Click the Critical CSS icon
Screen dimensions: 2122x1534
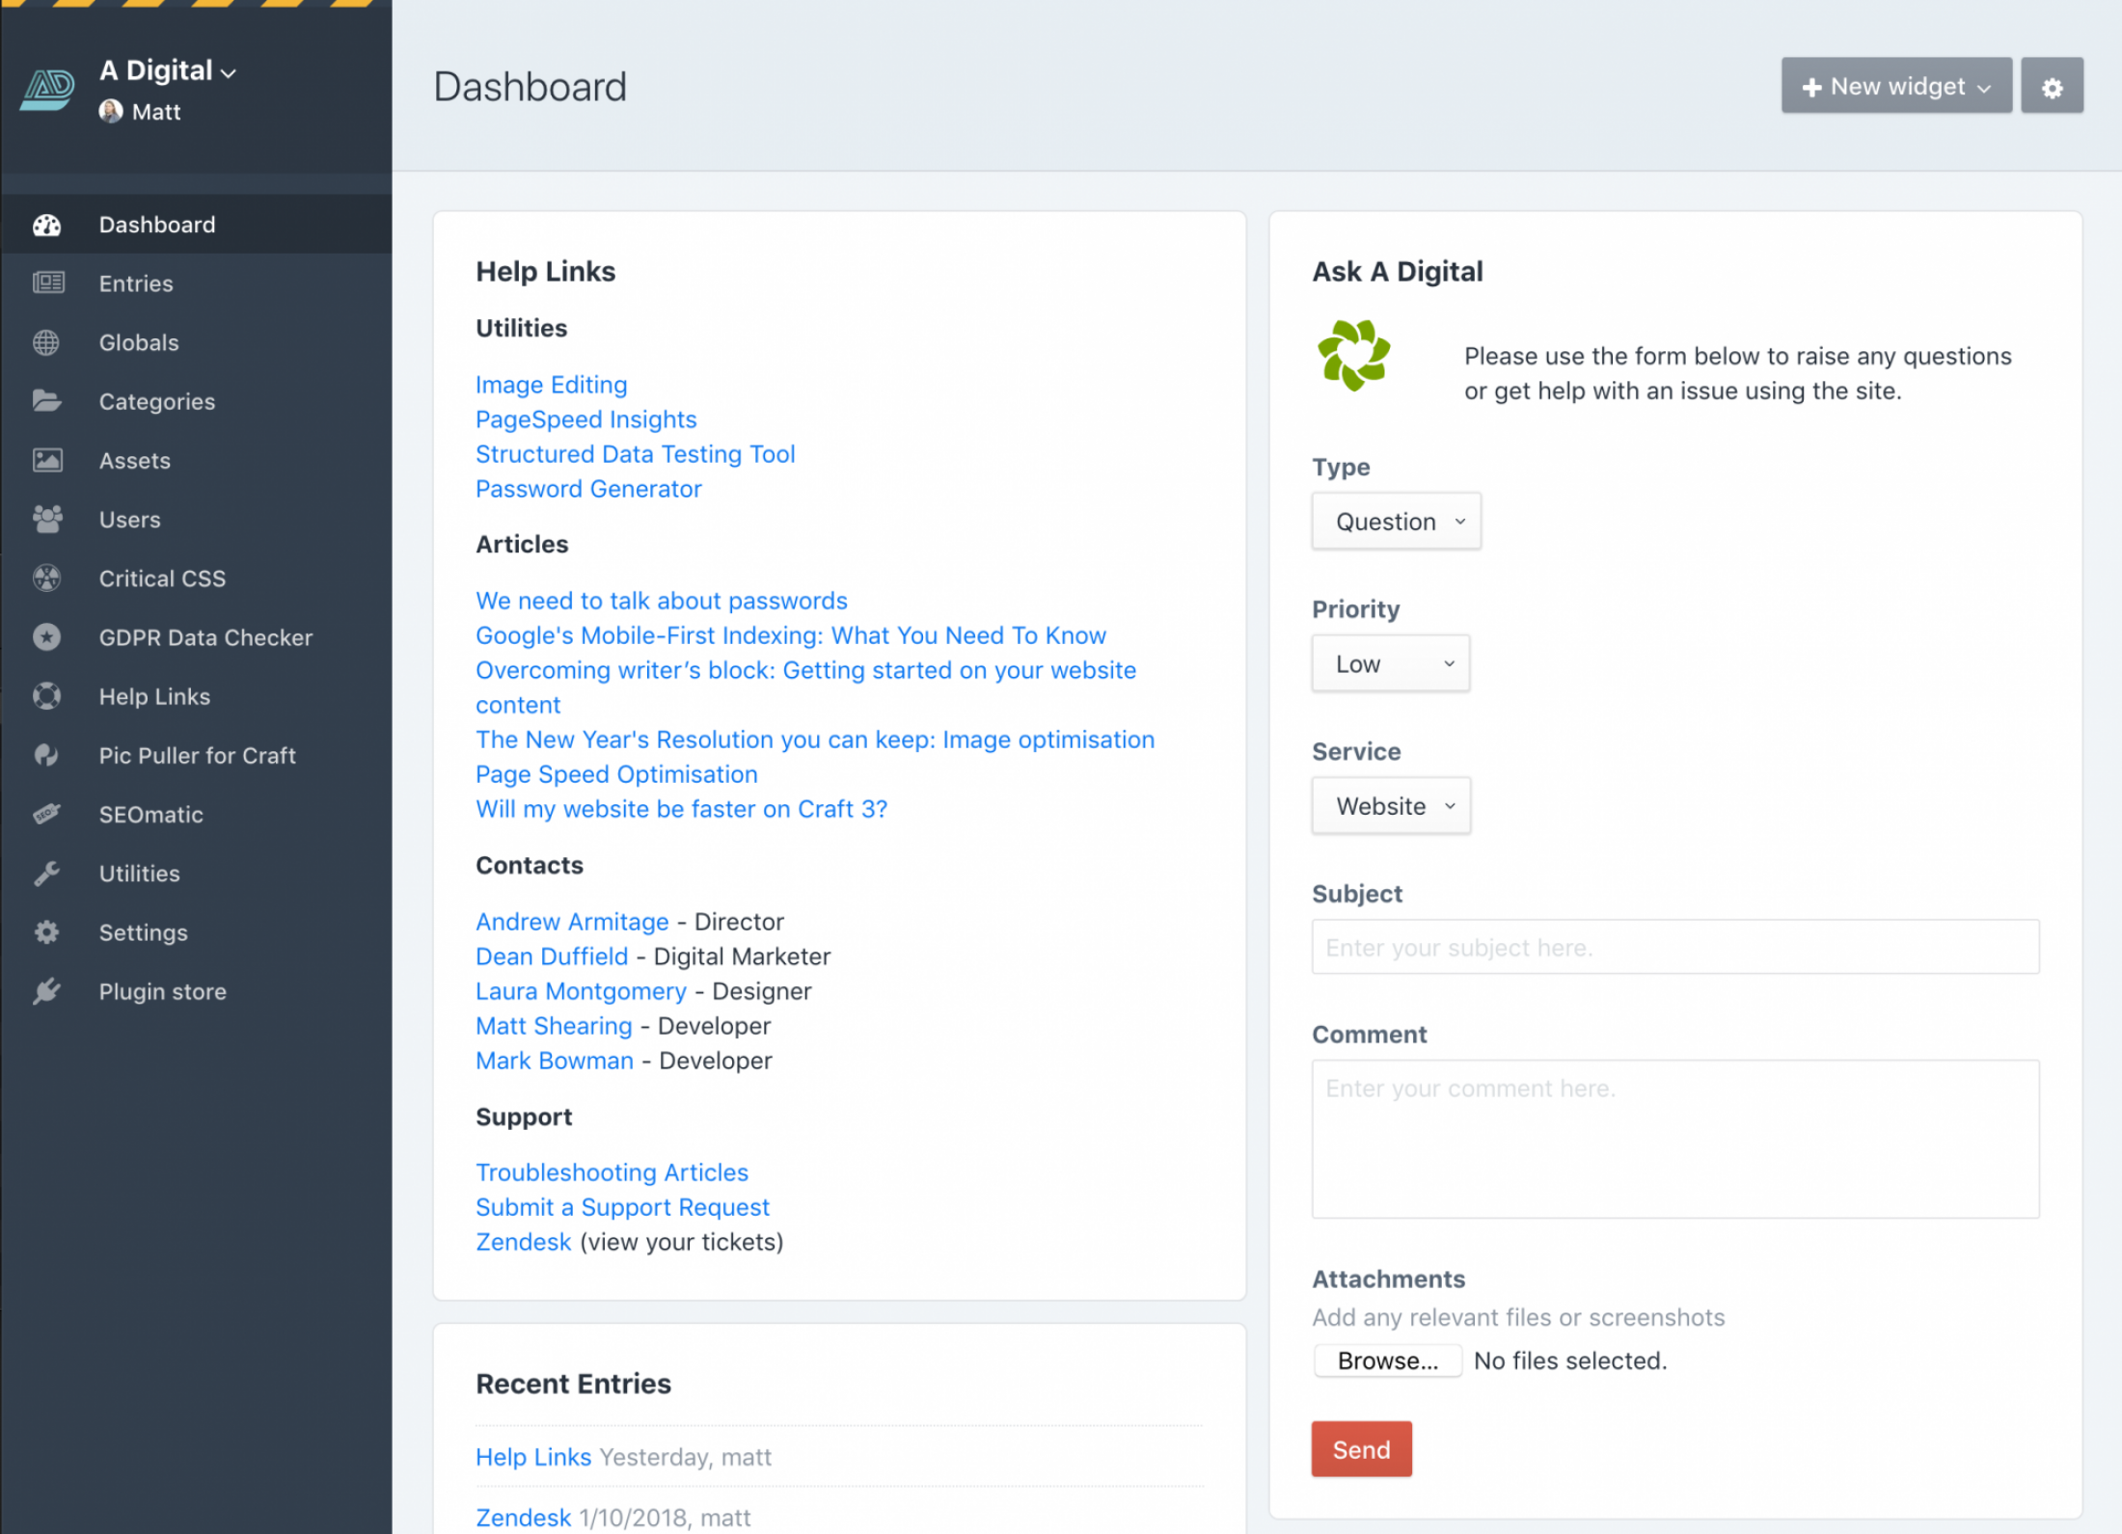46,578
